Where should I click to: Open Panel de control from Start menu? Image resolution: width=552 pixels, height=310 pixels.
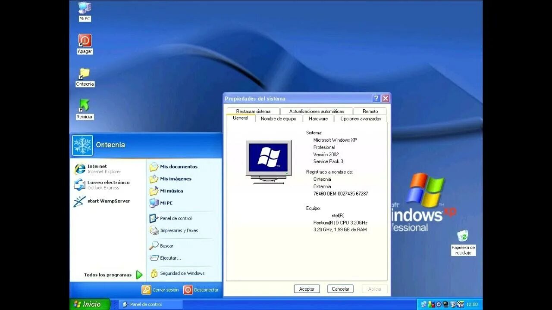(x=170, y=218)
